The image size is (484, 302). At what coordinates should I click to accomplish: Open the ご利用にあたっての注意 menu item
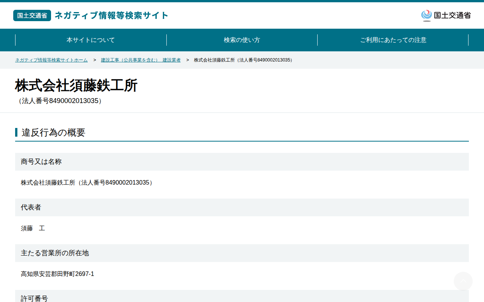(x=393, y=40)
